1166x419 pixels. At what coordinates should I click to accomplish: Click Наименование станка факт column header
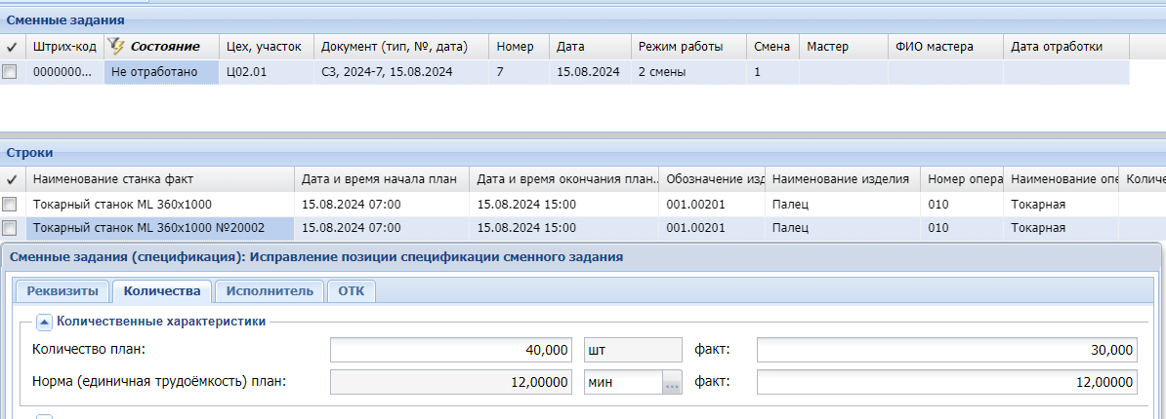point(113,179)
